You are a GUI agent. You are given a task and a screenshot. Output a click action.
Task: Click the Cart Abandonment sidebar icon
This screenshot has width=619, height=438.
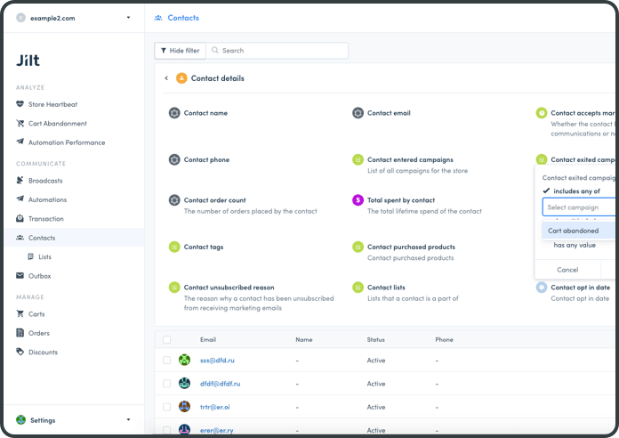point(20,124)
